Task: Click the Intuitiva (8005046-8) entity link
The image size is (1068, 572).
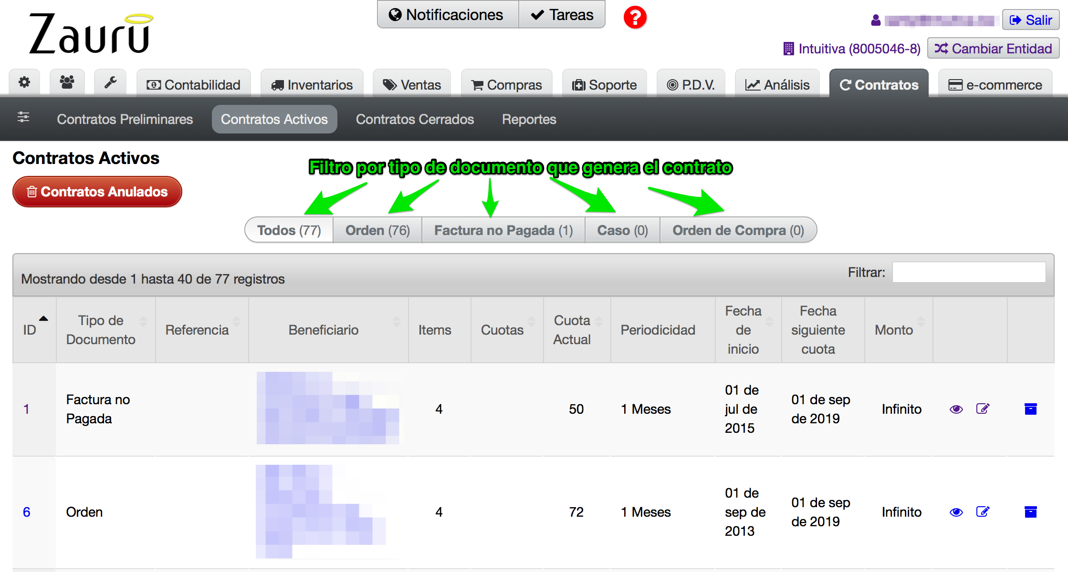Action: 852,49
